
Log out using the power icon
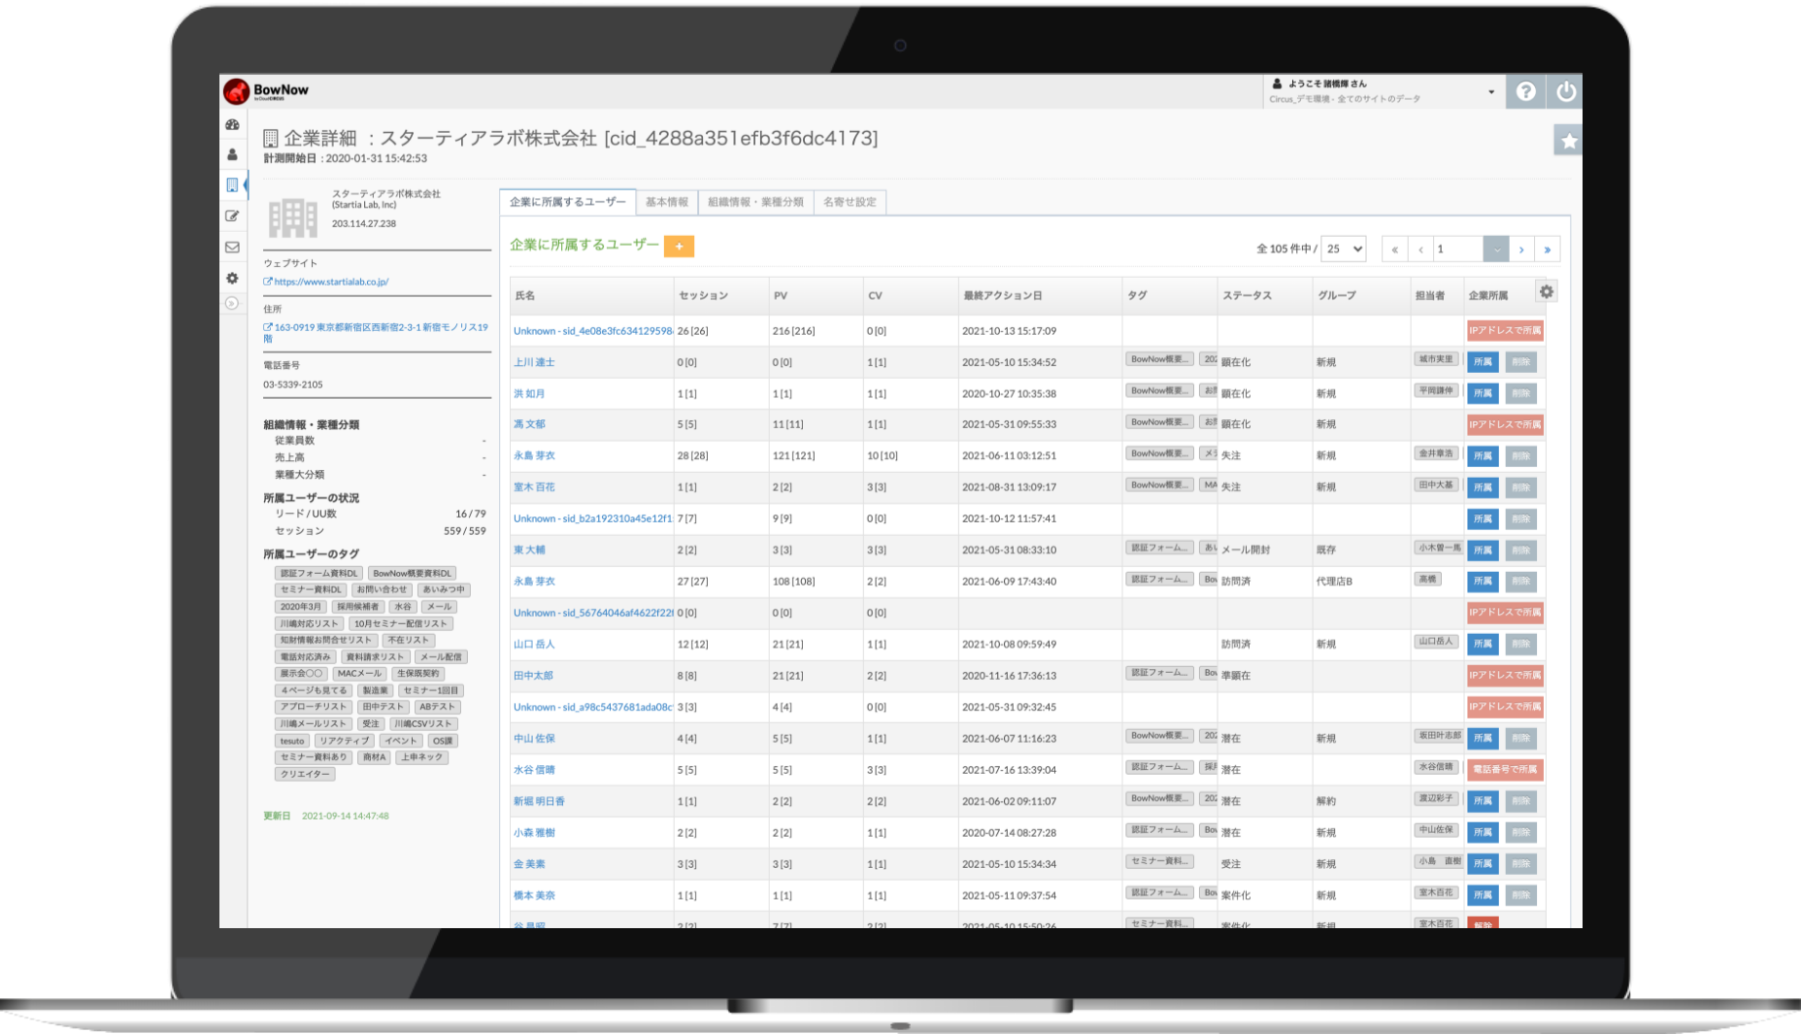(x=1566, y=91)
